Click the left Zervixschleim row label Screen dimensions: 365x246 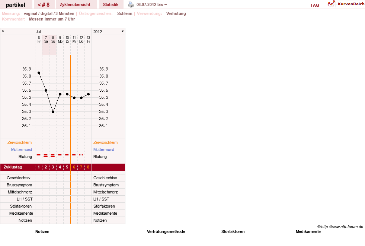coord(20,142)
